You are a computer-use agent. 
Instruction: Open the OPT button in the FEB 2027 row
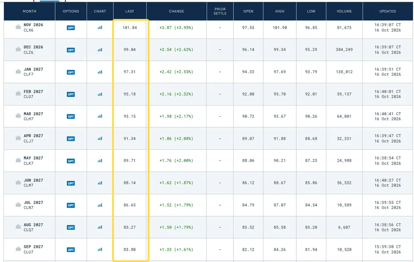71,94
